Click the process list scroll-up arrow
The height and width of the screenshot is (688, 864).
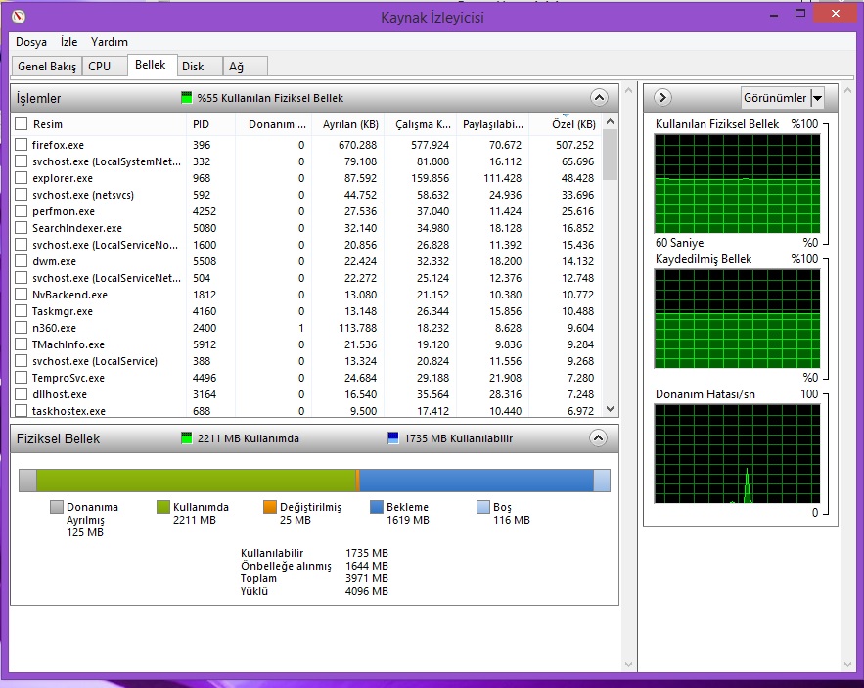click(610, 121)
